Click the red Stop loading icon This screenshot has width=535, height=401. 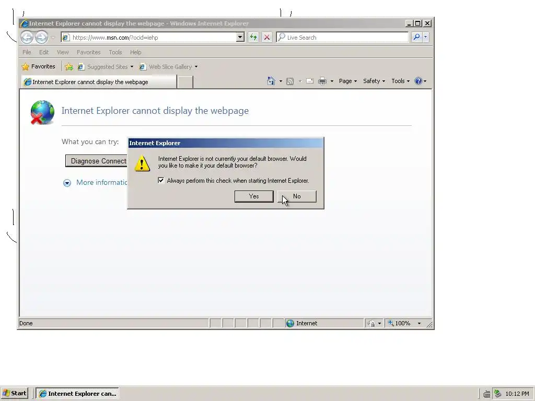coord(267,37)
